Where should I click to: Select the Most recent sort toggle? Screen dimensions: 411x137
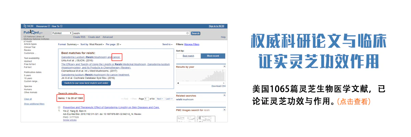(x=213, y=56)
